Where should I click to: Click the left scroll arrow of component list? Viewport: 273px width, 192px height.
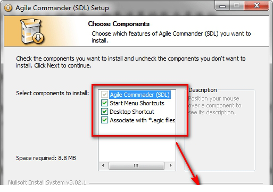pyautogui.click(x=103, y=165)
